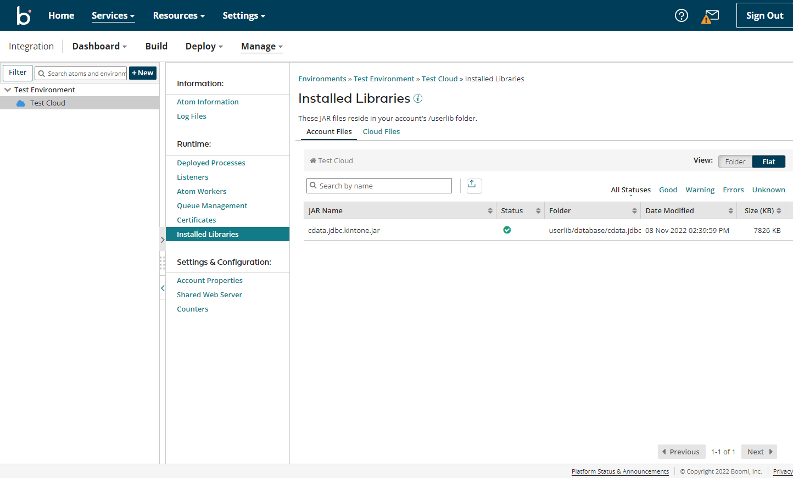Screen dimensions: 793x478
Task: Filter list by Unknown status
Action: click(769, 190)
